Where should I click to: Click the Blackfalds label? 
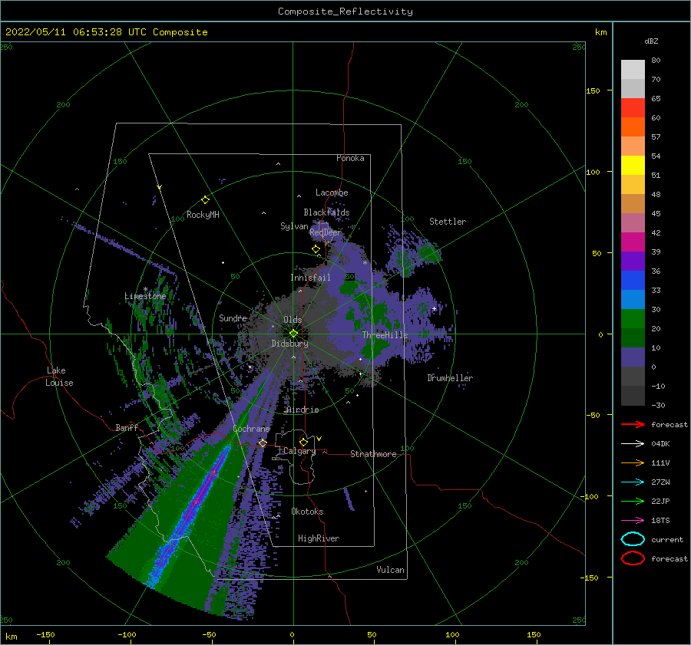[x=326, y=212]
